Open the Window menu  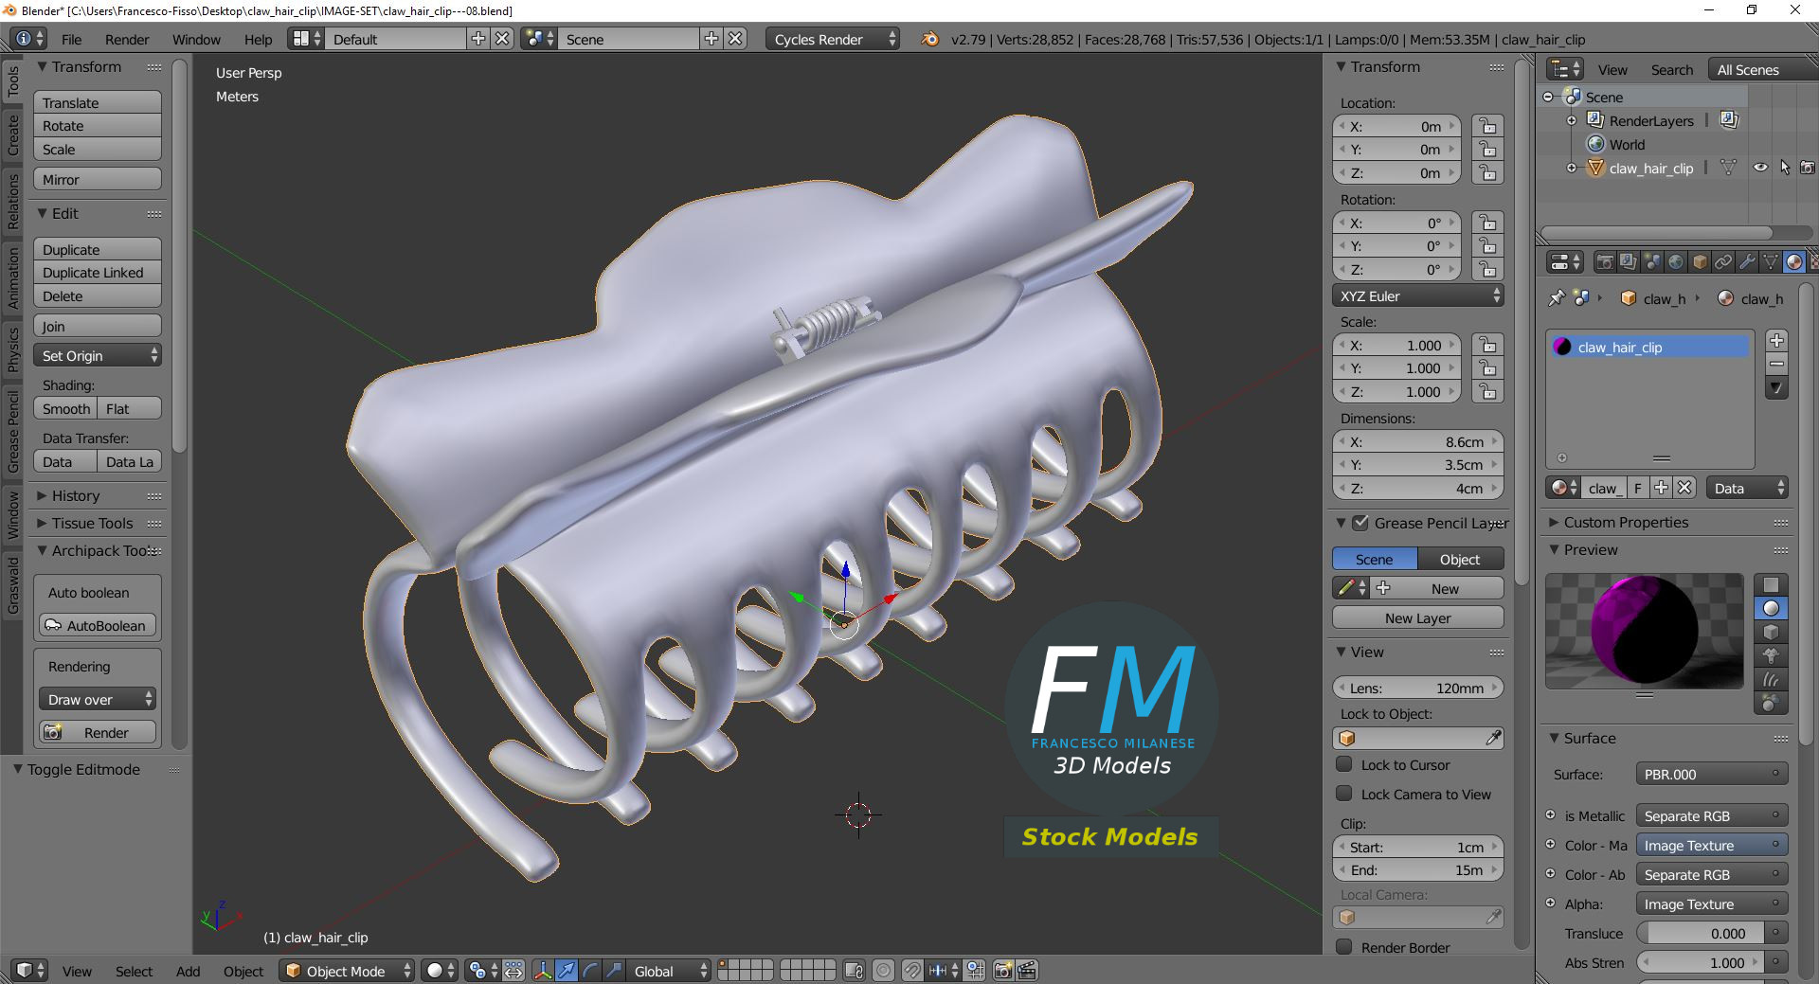click(196, 39)
